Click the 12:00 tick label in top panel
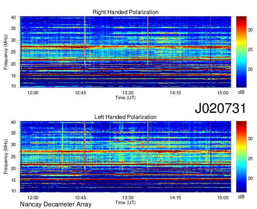This screenshot has width=257, height=209. click(33, 93)
